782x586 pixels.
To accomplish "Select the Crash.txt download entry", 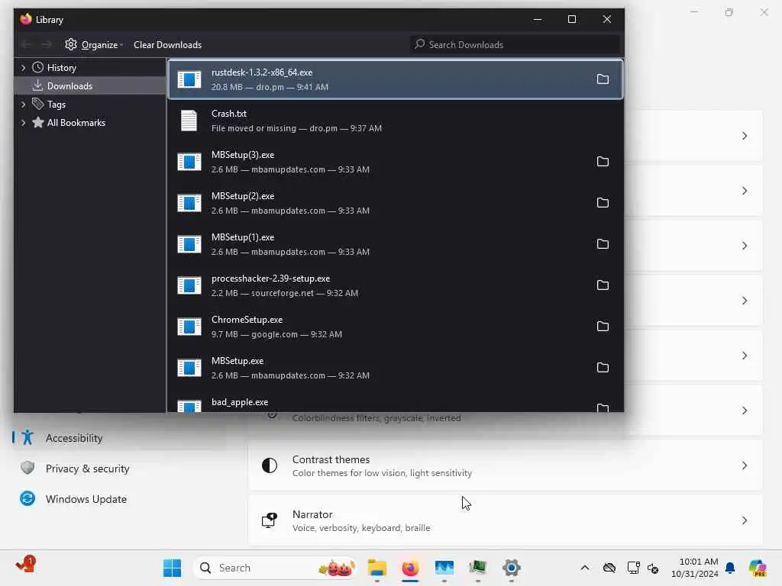I will tap(395, 121).
